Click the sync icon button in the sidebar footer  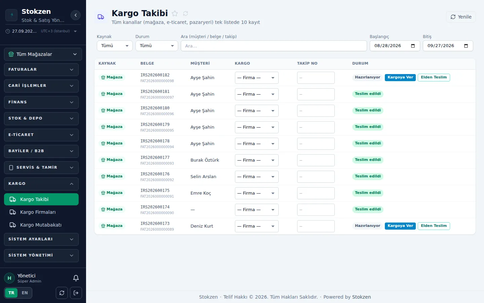62,293
